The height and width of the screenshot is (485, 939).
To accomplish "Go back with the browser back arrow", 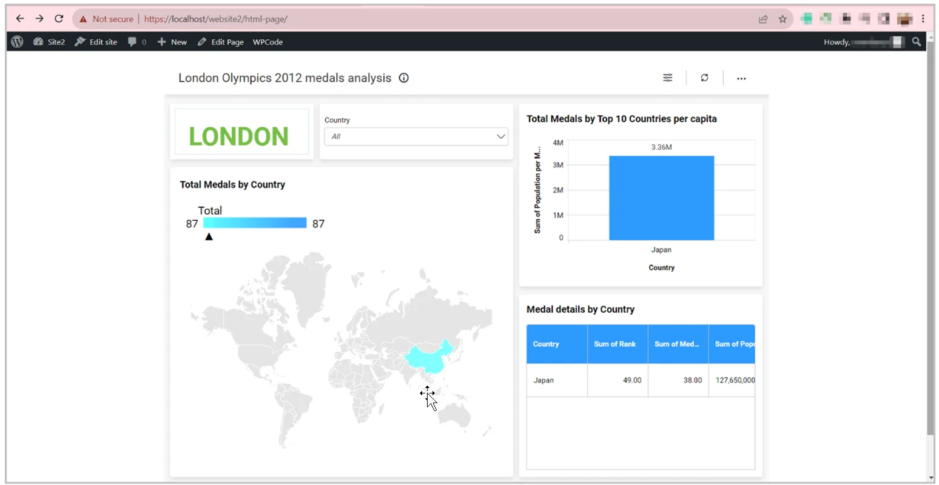I will pos(20,19).
